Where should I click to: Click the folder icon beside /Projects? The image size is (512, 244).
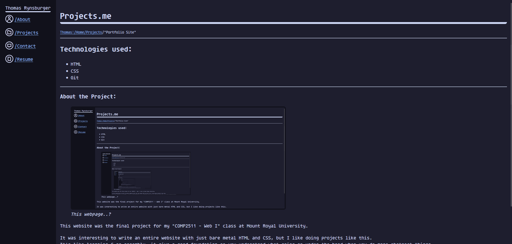coord(9,32)
